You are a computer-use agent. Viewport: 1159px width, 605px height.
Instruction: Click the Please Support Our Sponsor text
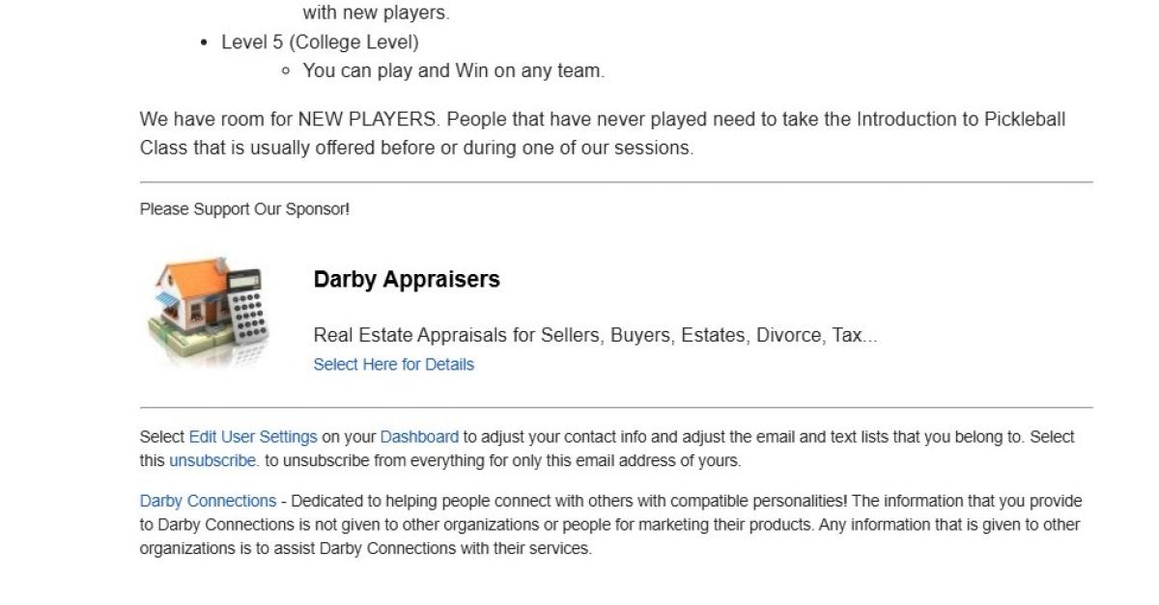244,208
